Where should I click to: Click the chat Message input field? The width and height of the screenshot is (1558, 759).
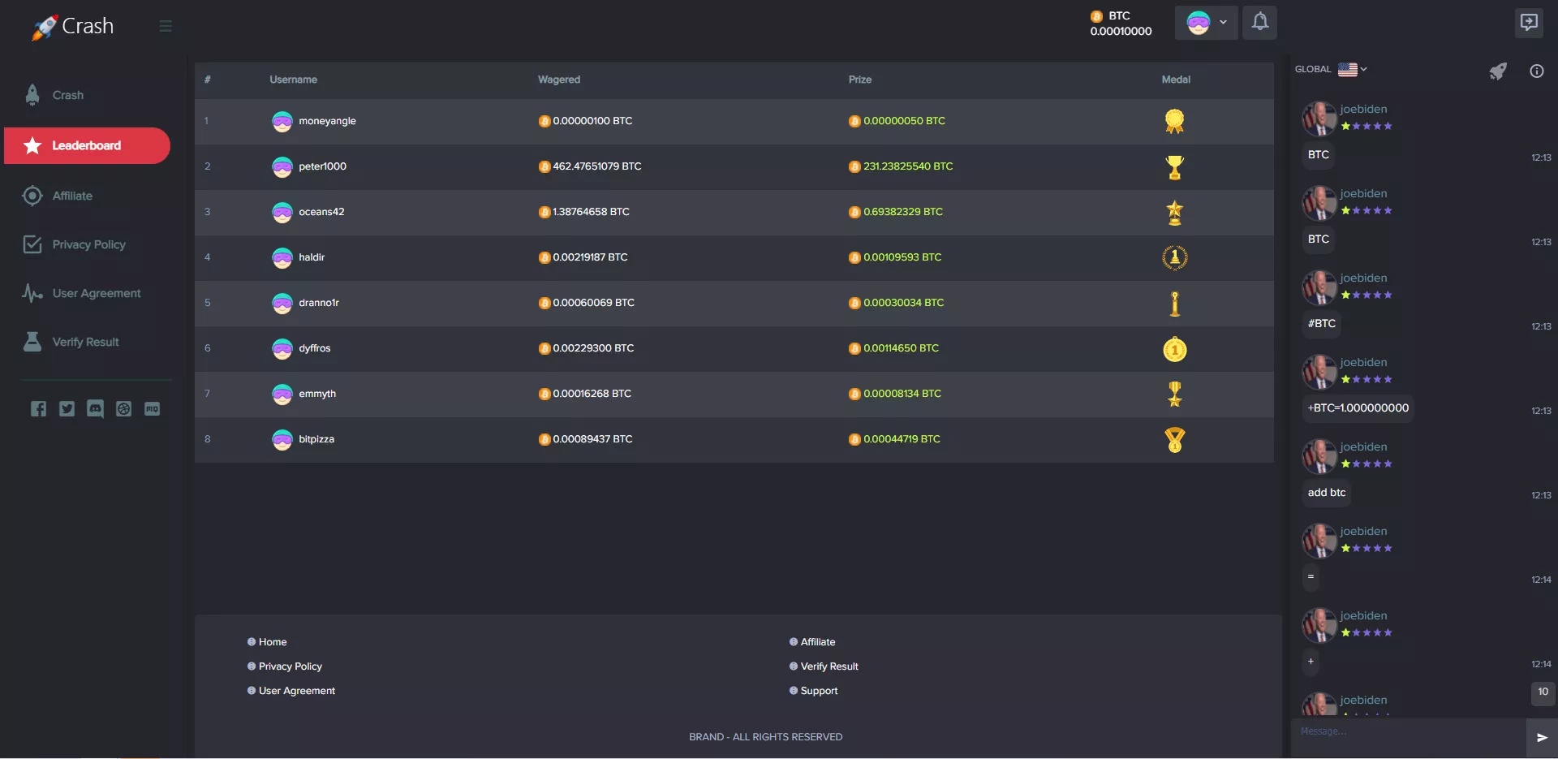click(x=1408, y=731)
